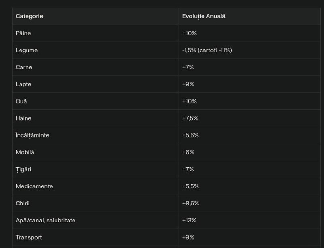This screenshot has height=248, width=324.
Task: Select the Pâine row label
Action: click(23, 33)
